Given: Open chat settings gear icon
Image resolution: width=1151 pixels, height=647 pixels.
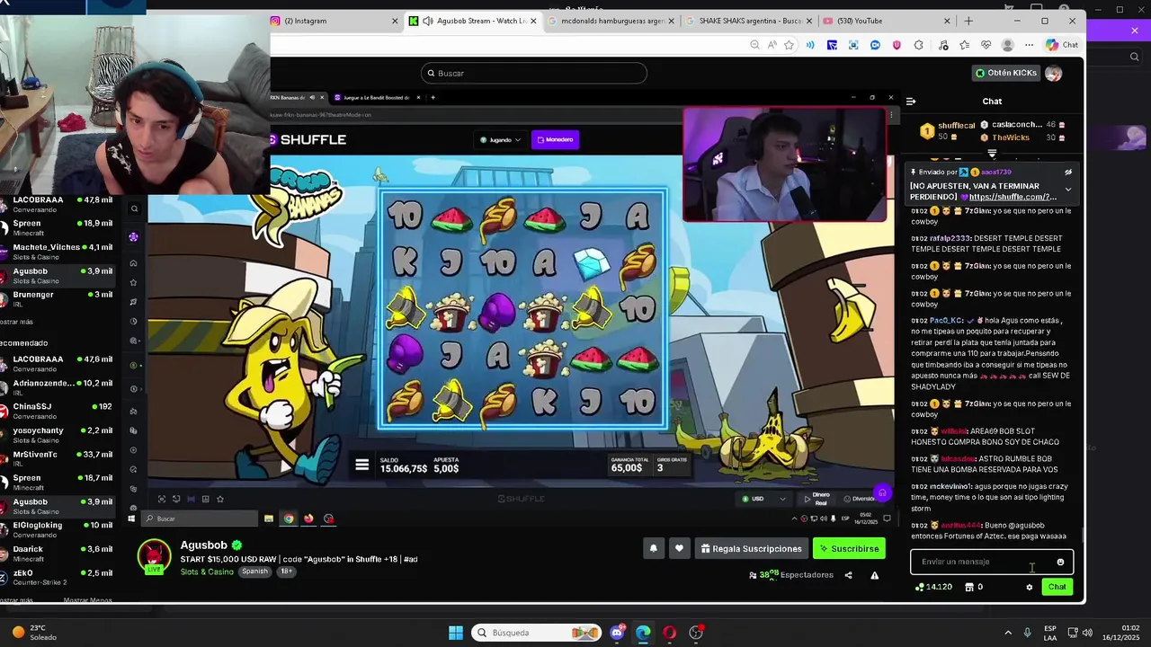Looking at the screenshot, I should pos(1030,587).
